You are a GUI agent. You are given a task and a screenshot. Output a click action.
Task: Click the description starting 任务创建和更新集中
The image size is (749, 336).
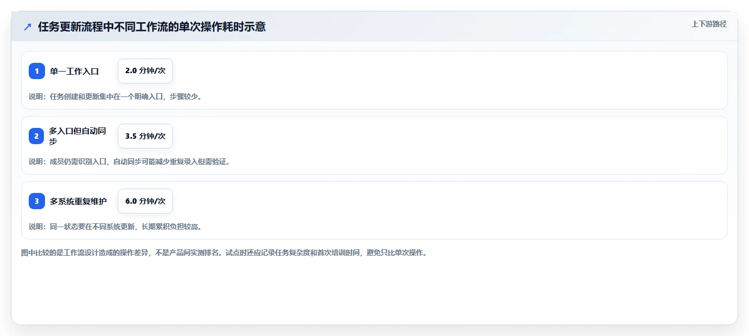[x=116, y=96]
